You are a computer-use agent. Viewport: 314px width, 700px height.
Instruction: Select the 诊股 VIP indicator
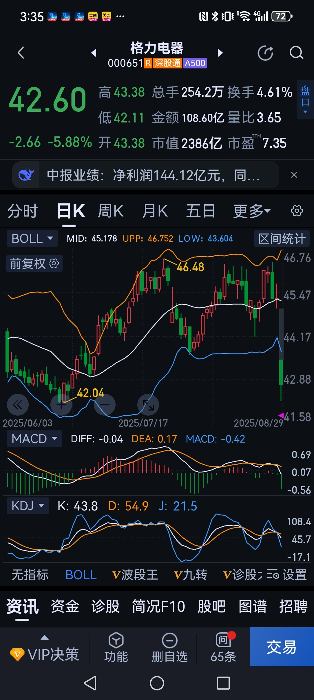point(243,575)
